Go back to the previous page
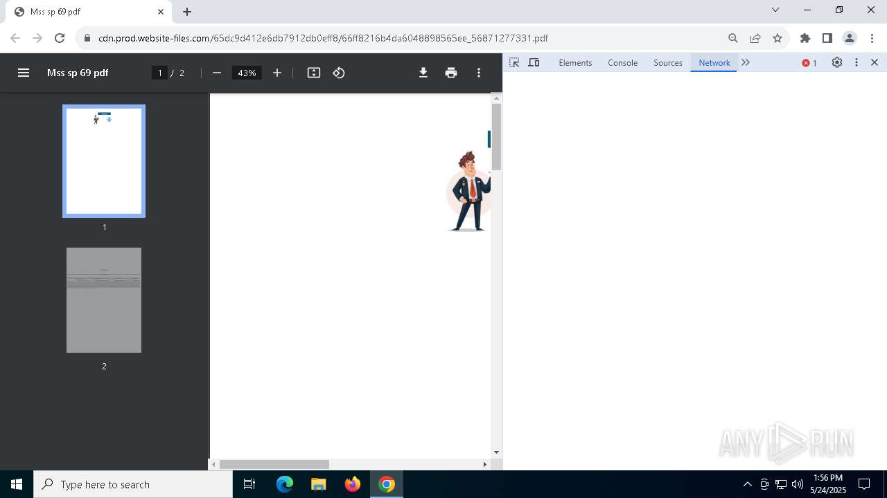887x498 pixels. [15, 38]
